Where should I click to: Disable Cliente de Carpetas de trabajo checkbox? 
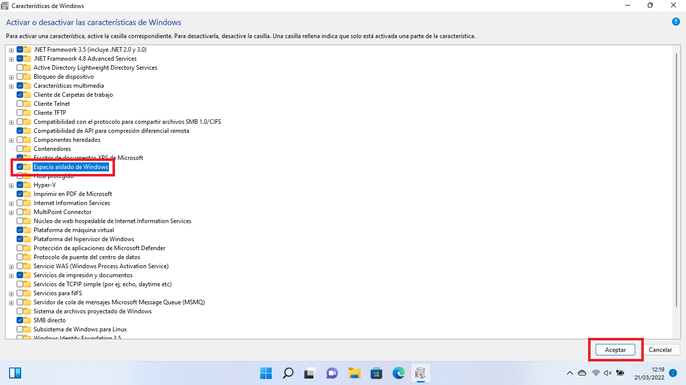coord(20,95)
